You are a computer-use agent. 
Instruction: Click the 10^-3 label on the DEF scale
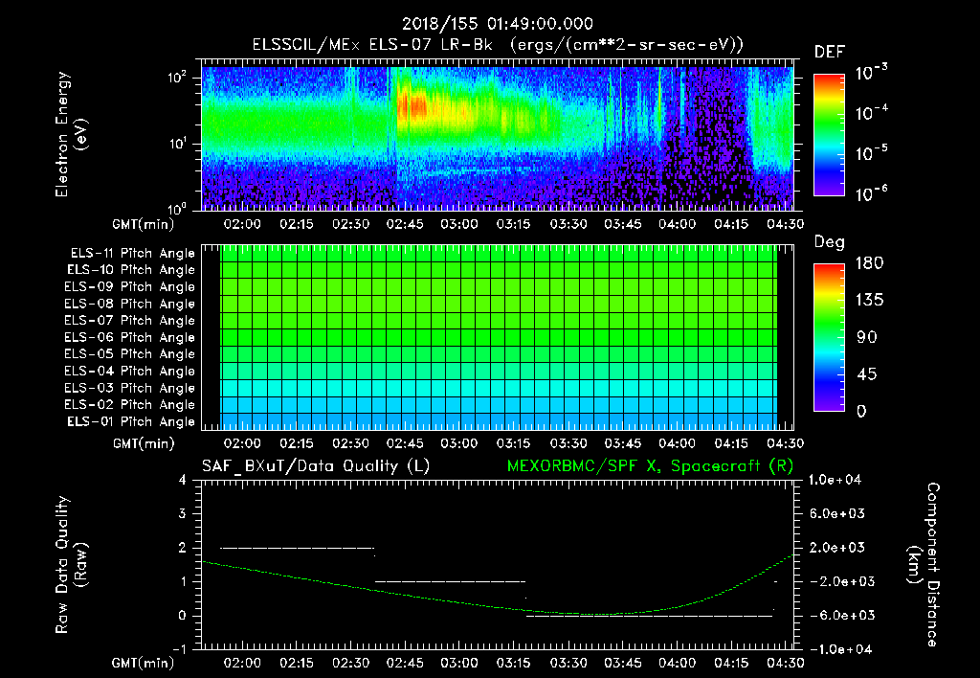tap(871, 73)
